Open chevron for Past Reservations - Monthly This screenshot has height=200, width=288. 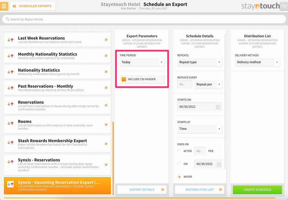tap(106, 88)
